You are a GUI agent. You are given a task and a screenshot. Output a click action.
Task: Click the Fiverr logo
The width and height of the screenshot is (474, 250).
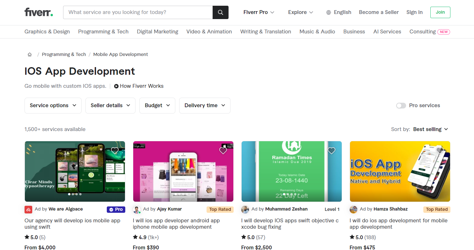[x=39, y=12]
